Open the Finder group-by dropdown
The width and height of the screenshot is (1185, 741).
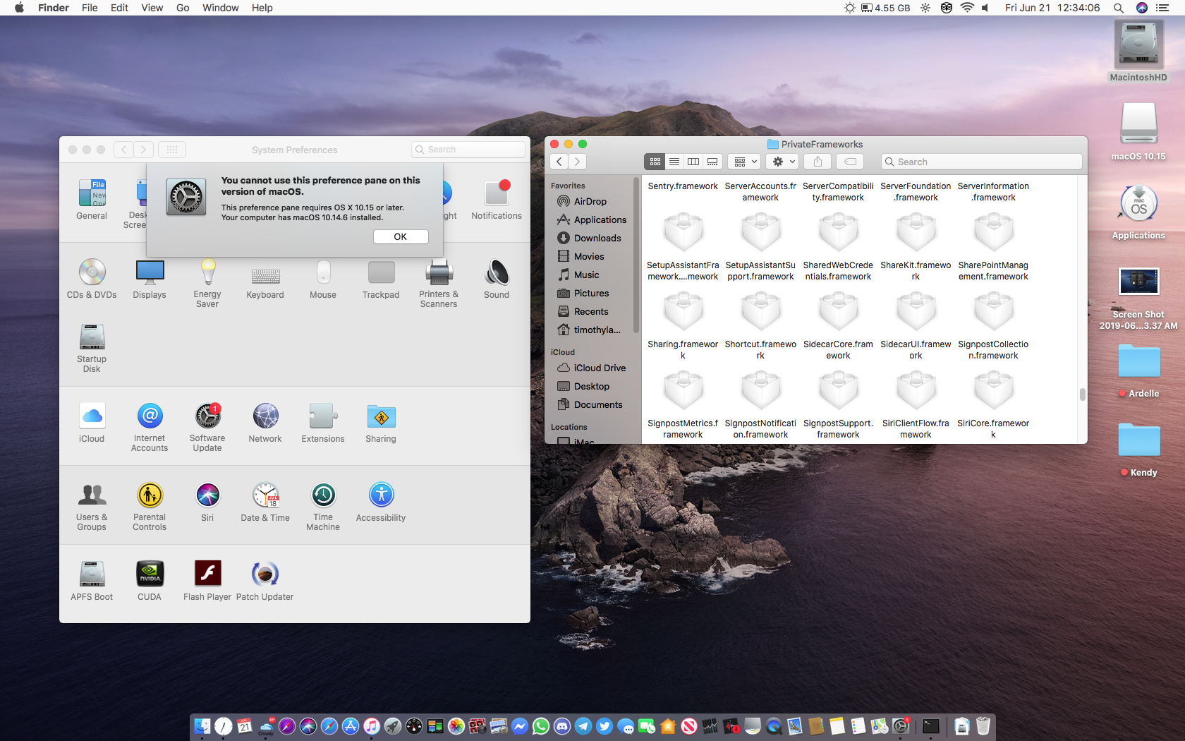pyautogui.click(x=744, y=162)
